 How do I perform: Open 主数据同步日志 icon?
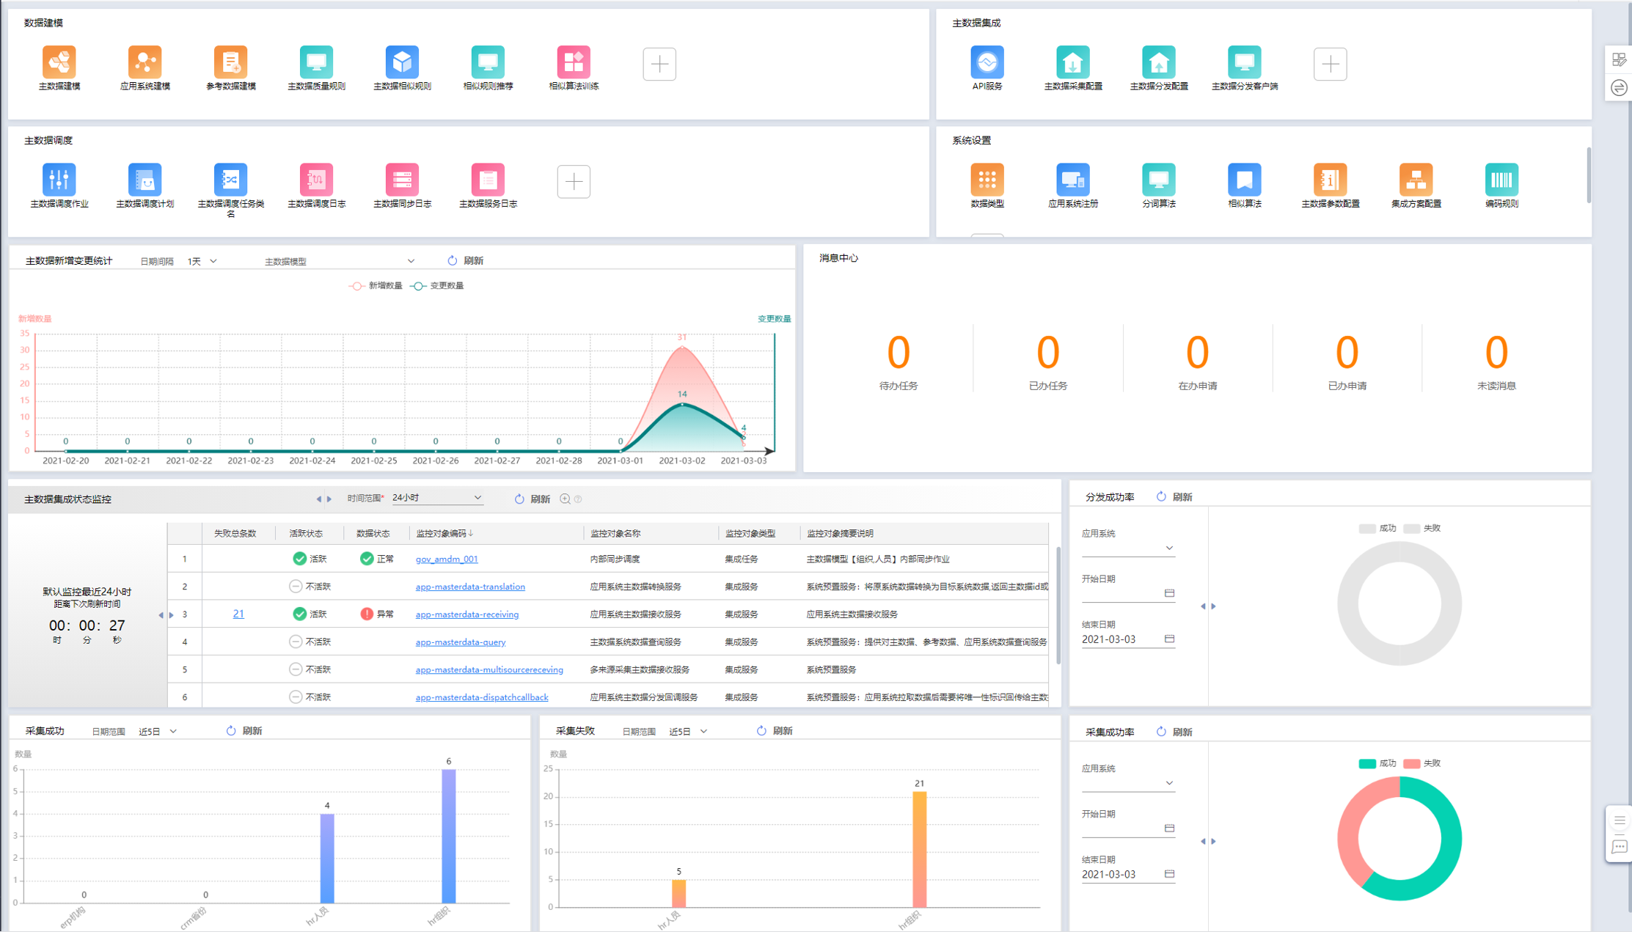pyautogui.click(x=402, y=180)
